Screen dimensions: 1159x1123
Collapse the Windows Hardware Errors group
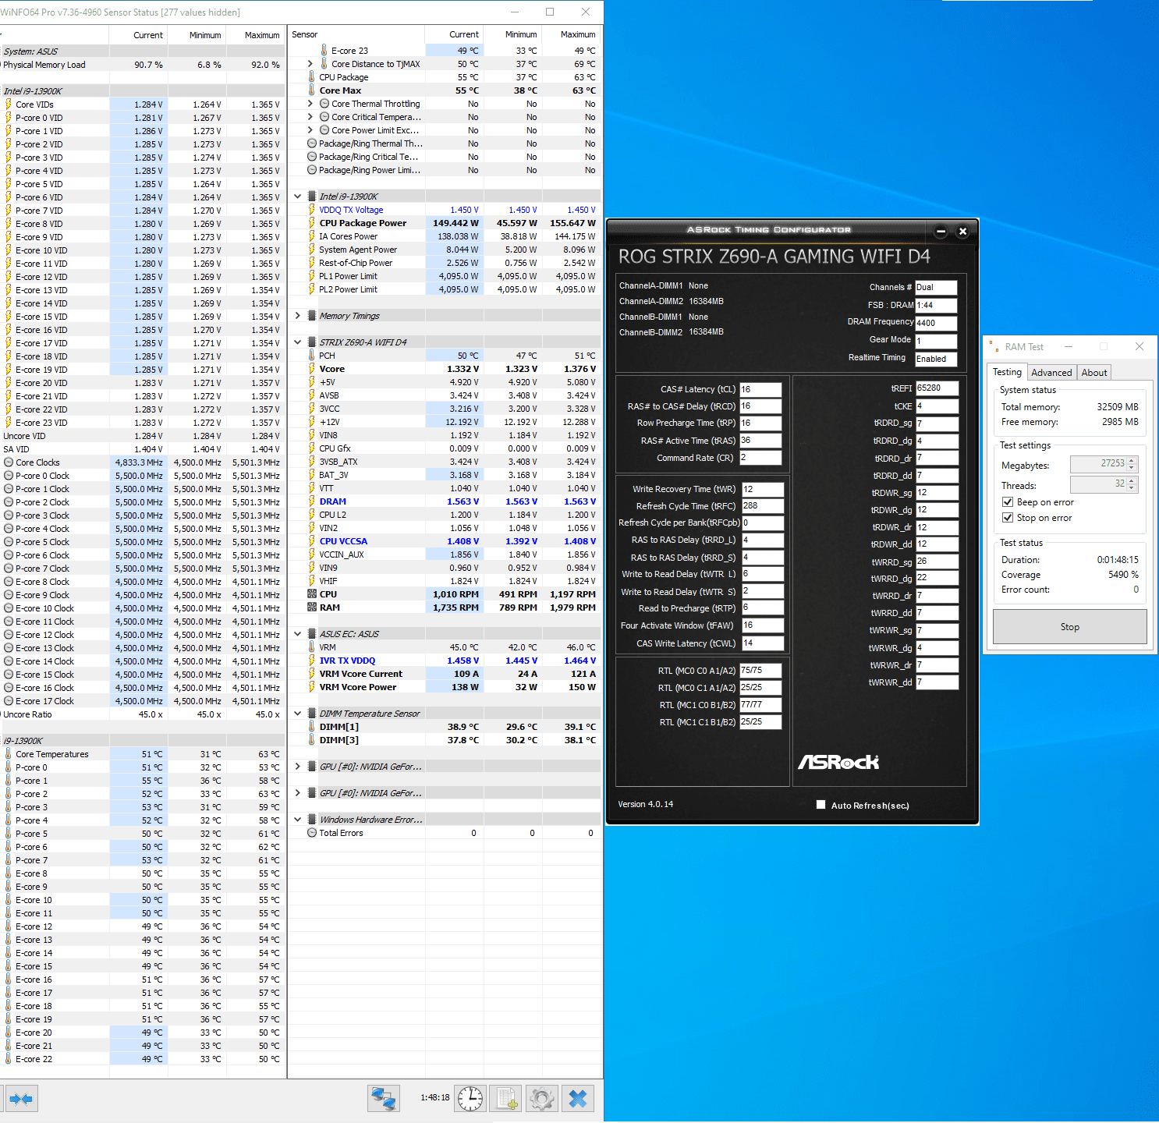298,820
